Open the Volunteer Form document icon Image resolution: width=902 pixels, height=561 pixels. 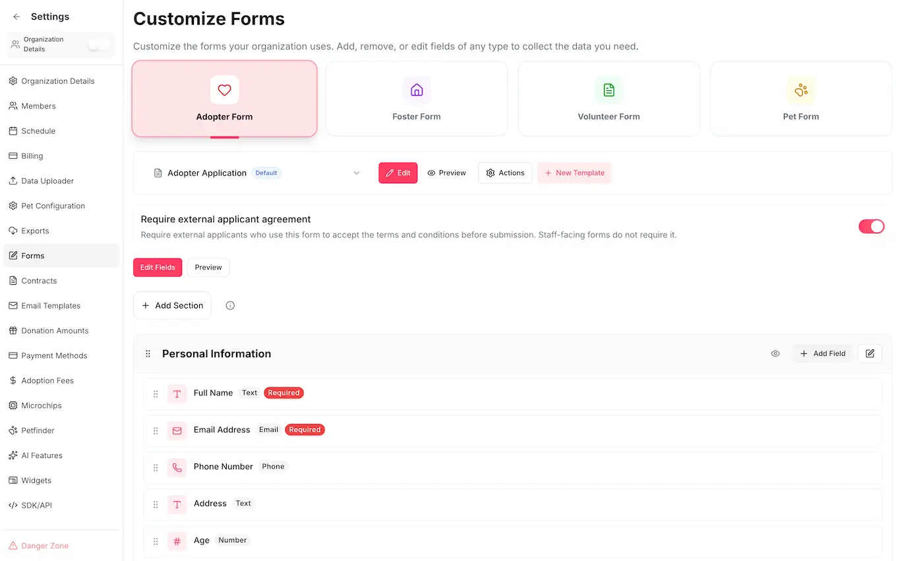(x=609, y=90)
